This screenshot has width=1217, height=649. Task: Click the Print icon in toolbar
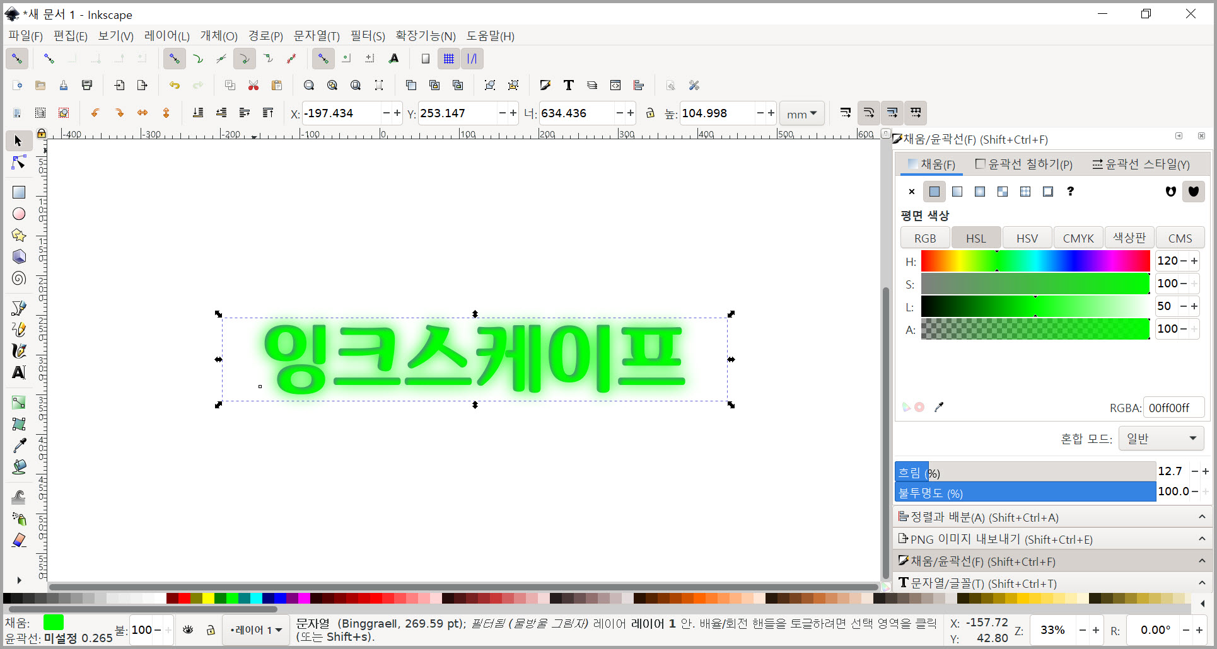click(87, 85)
